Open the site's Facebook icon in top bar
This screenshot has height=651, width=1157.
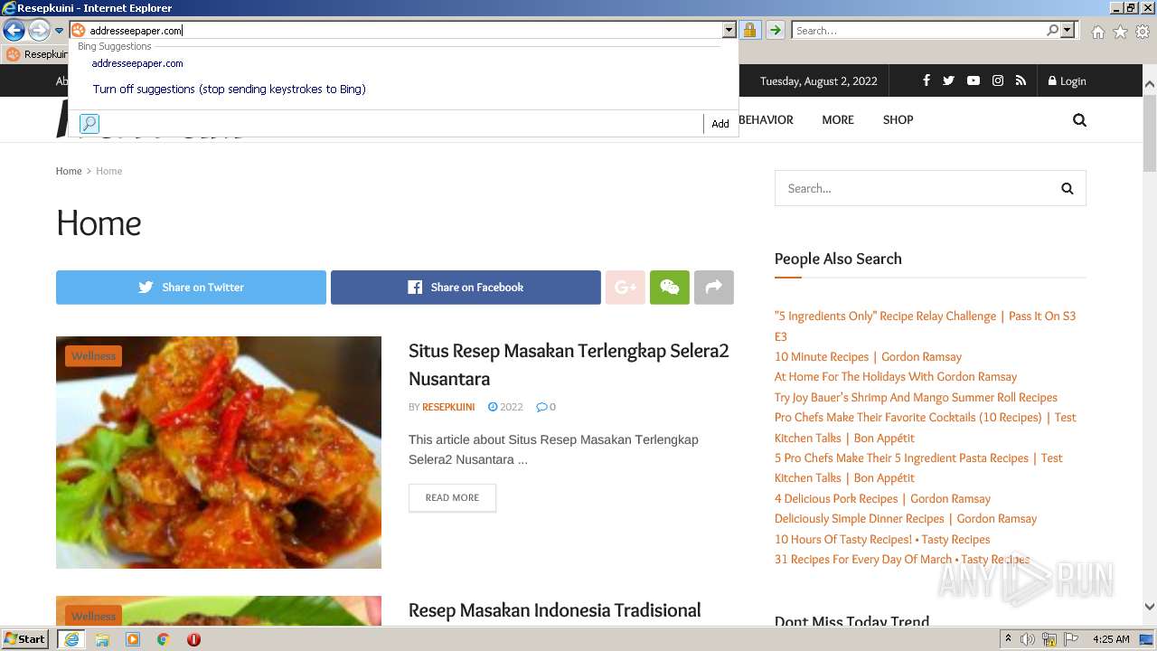tap(926, 80)
